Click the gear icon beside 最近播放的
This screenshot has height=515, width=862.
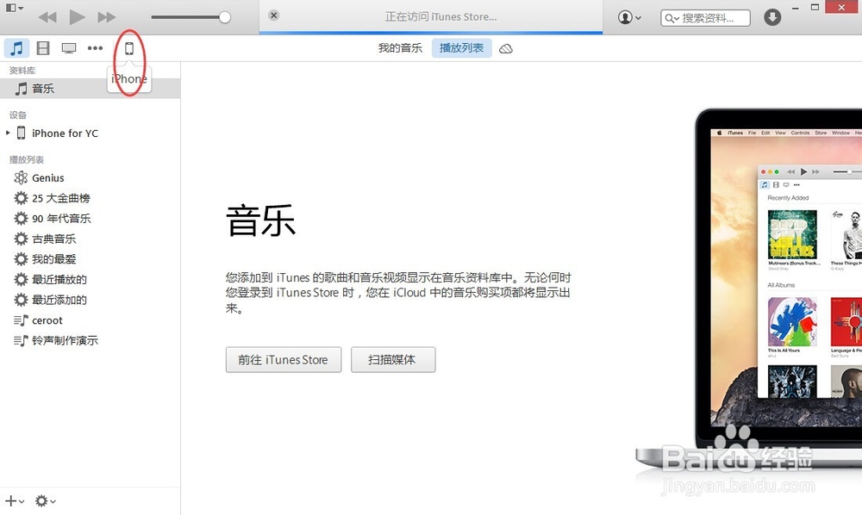coord(21,280)
